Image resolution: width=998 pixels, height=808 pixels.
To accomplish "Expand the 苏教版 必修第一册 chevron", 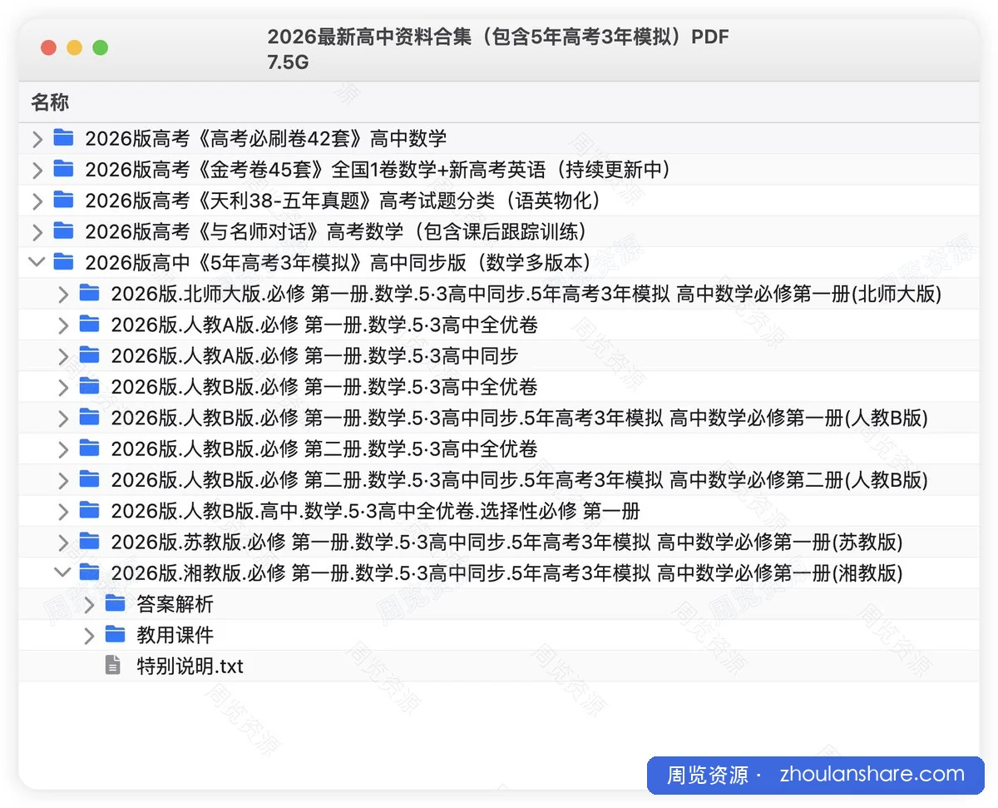I will (x=63, y=543).
